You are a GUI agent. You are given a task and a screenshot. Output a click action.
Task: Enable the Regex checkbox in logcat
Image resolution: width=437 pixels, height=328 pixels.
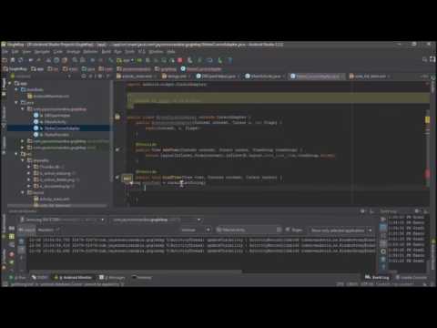288,230
